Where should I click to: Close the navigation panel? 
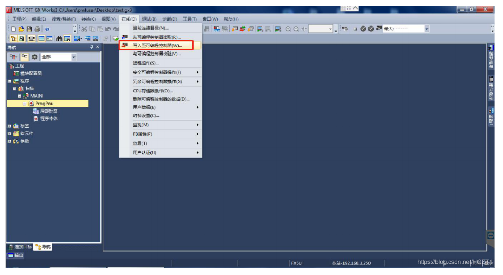click(97, 47)
